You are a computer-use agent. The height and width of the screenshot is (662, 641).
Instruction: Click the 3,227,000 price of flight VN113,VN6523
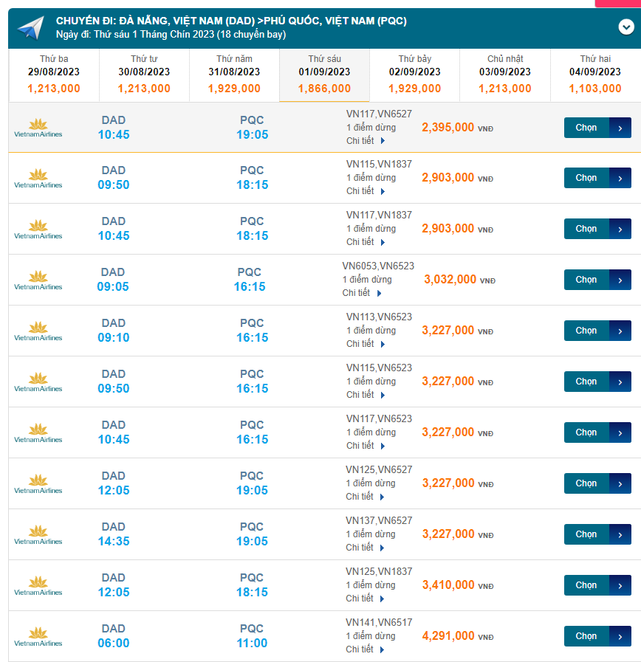click(448, 331)
